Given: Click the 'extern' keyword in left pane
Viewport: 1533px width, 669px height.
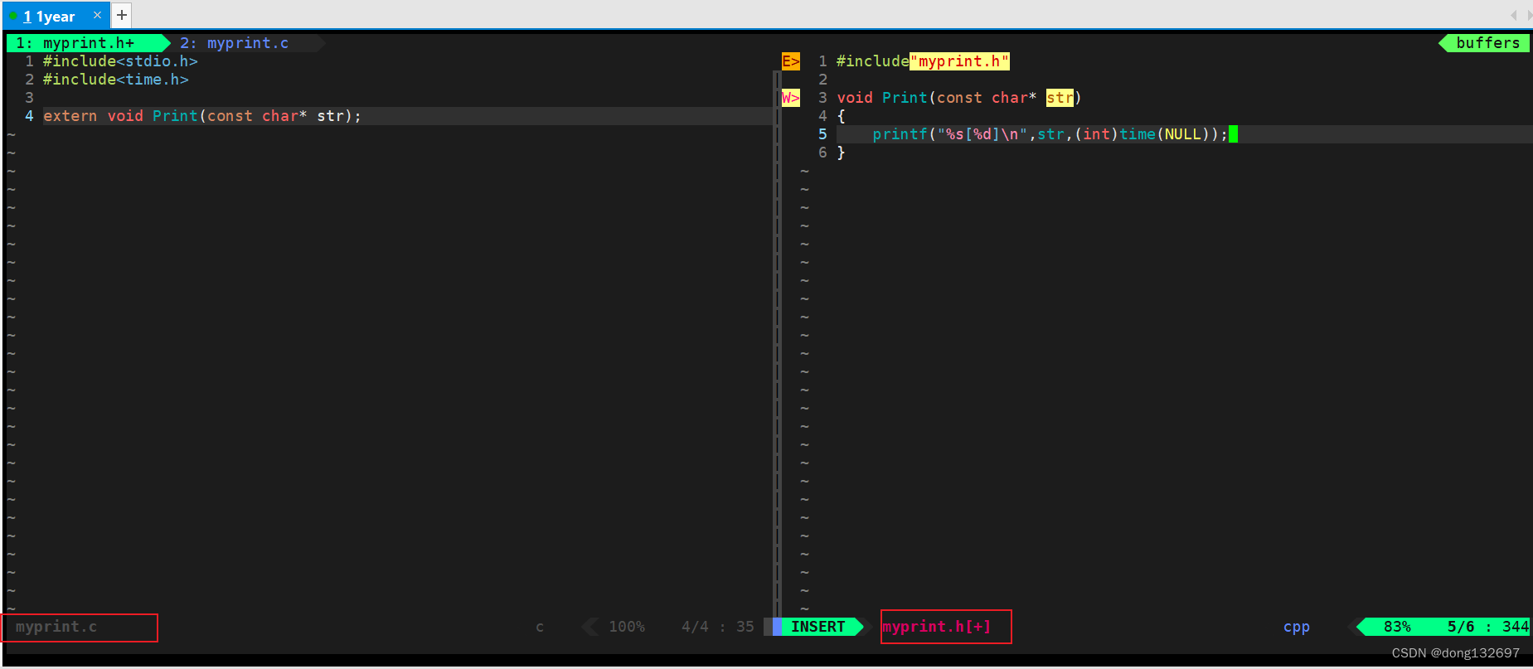Looking at the screenshot, I should 70,116.
